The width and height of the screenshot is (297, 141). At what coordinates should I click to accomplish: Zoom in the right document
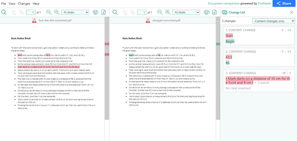168,12
